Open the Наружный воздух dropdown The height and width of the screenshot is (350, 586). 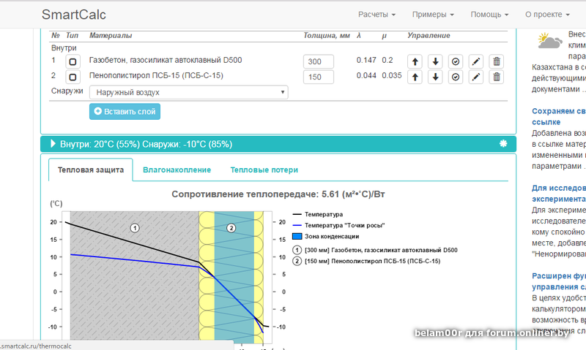pyautogui.click(x=188, y=93)
